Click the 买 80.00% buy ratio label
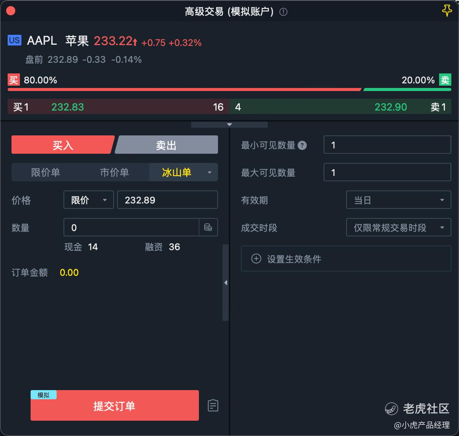 33,80
